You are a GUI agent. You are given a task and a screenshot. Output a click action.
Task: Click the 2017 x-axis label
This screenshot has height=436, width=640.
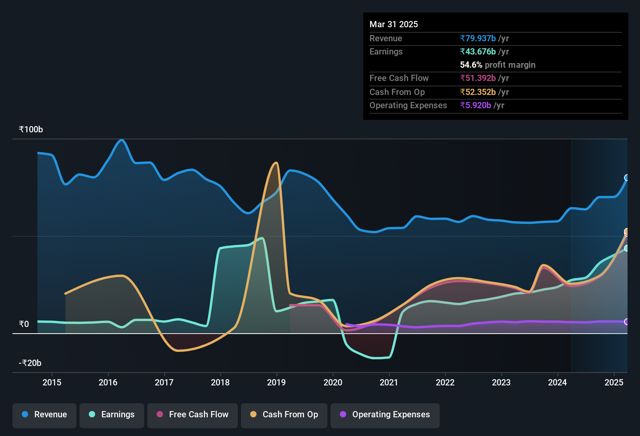(x=164, y=382)
